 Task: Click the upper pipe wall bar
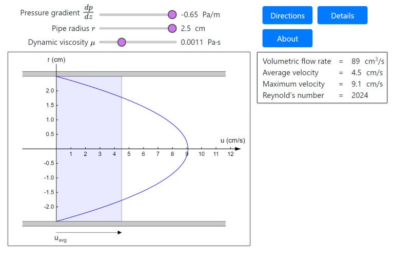coord(124,74)
